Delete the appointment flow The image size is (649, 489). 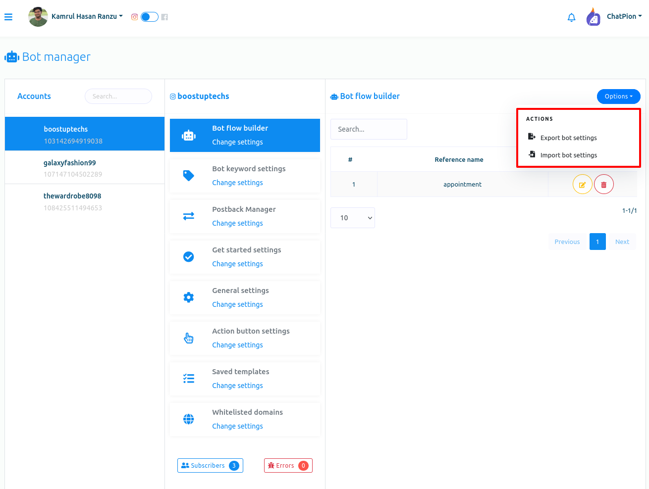coord(604,185)
